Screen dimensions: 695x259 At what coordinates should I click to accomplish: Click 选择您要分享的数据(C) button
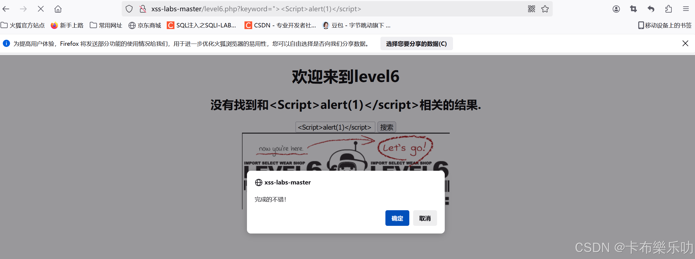point(416,44)
